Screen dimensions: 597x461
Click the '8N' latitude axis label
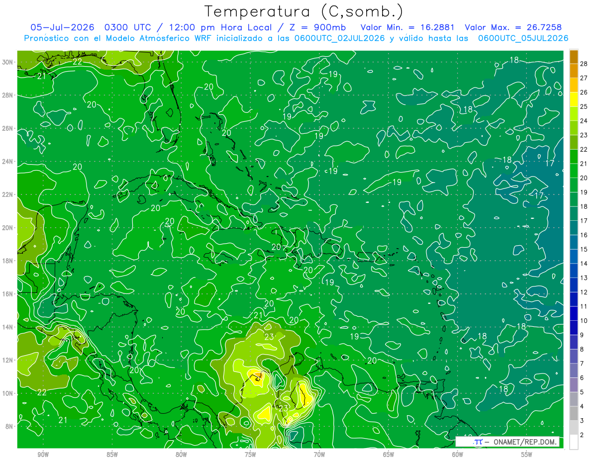pos(10,426)
